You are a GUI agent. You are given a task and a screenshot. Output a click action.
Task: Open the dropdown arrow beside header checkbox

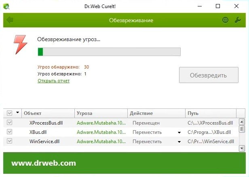pyautogui.click(x=18, y=112)
